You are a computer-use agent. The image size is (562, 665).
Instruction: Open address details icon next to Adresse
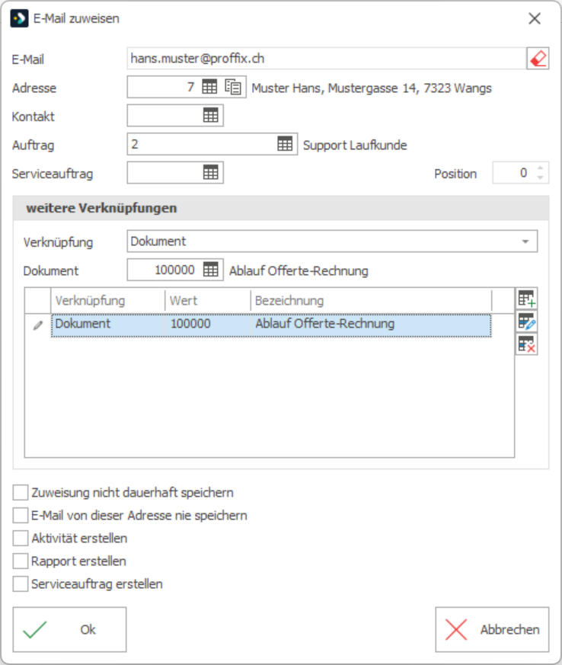(233, 87)
